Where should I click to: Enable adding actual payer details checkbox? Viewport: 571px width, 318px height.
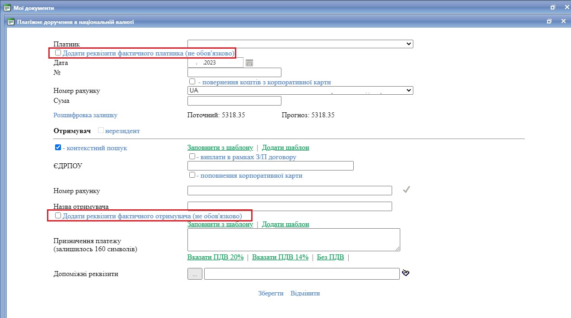[x=58, y=53]
